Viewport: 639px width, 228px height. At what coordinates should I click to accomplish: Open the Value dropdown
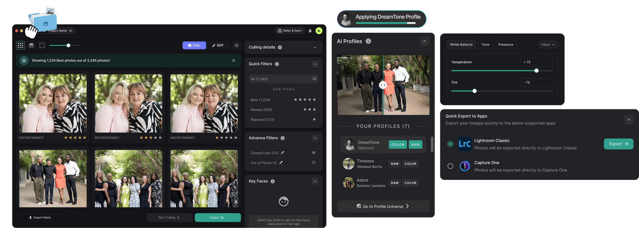[548, 45]
